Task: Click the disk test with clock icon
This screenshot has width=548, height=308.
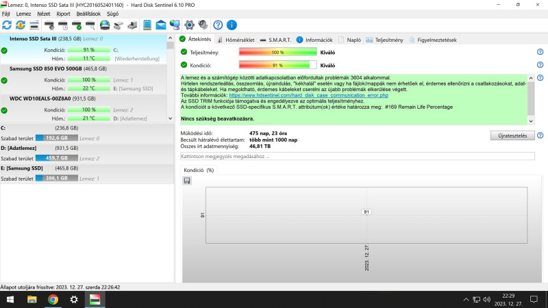Action: (x=63, y=25)
